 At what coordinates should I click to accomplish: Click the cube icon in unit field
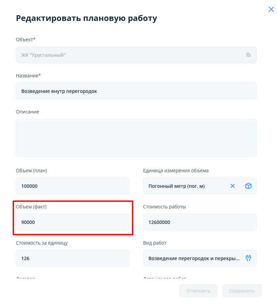click(x=248, y=186)
